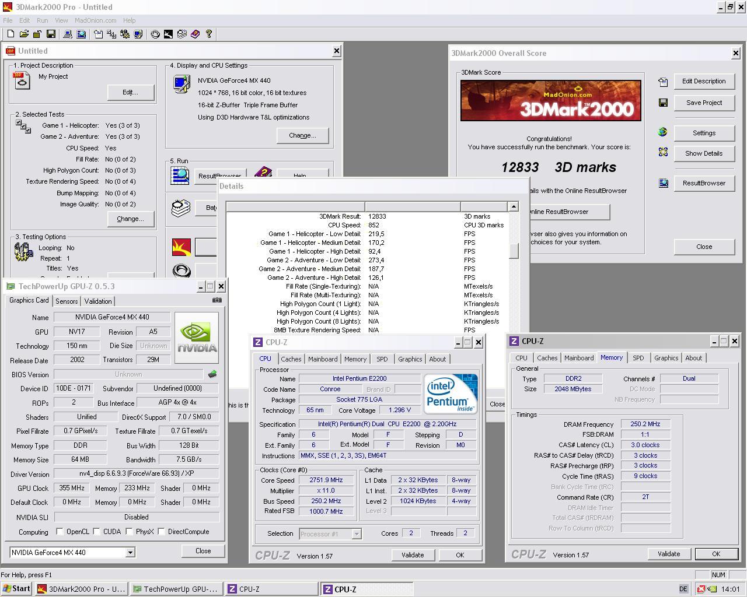Click the globe icon next to Settings
Screen dimensions: 747x597
662,132
